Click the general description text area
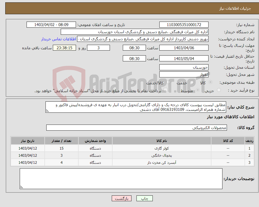The height and width of the screenshot is (207, 259). [136, 107]
